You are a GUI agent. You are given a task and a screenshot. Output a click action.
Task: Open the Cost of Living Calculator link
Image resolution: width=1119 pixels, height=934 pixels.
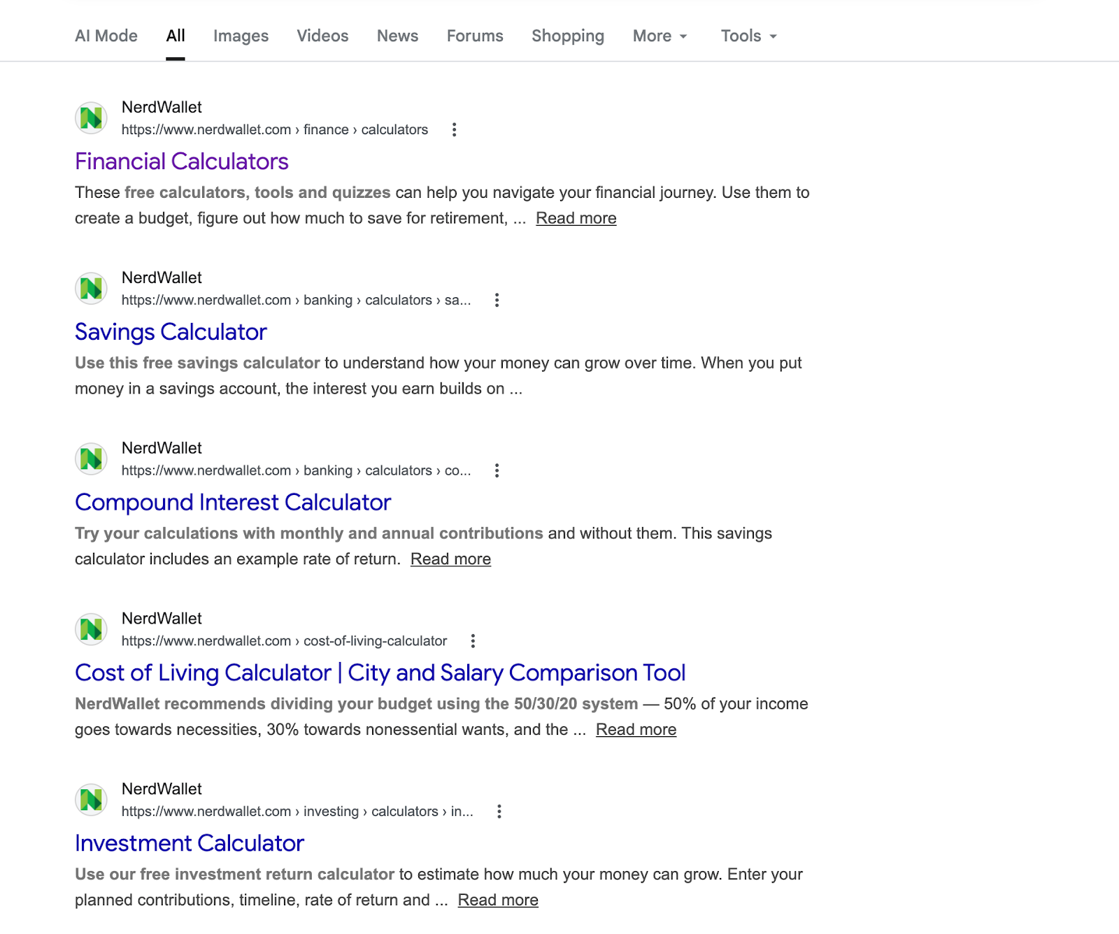[380, 673]
